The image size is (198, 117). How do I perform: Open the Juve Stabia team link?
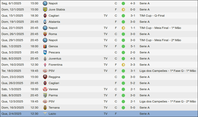point(57,9)
